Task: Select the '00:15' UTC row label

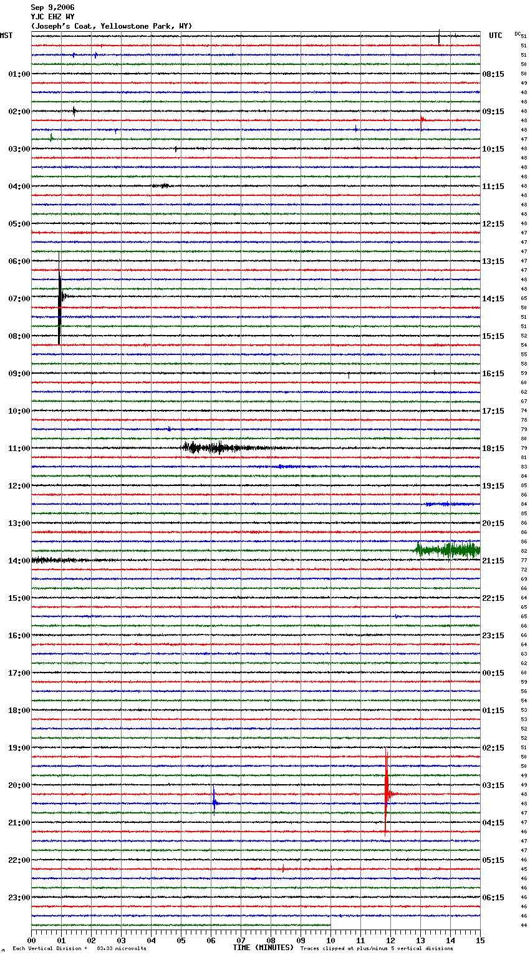Action: 493,673
